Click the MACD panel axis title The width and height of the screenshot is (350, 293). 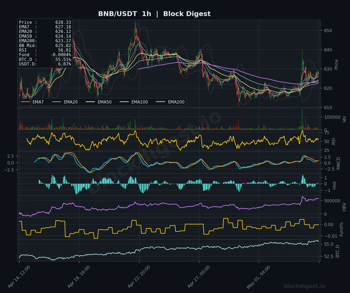tap(339, 163)
